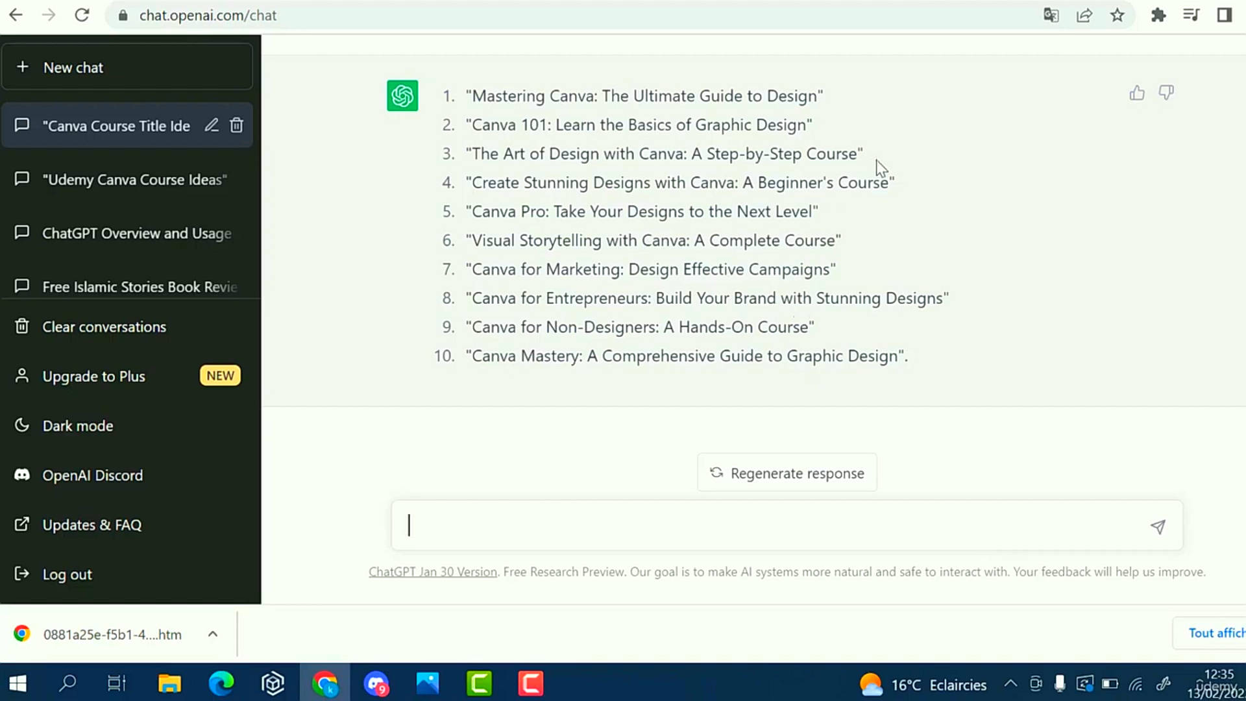
Task: Click the NEW badge next to Upgrade to Plus
Action: (220, 376)
